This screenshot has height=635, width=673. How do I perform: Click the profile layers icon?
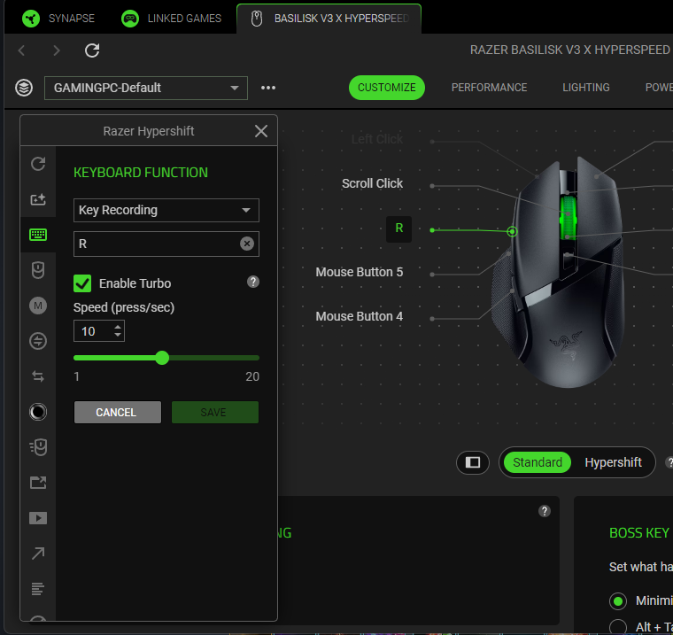24,88
